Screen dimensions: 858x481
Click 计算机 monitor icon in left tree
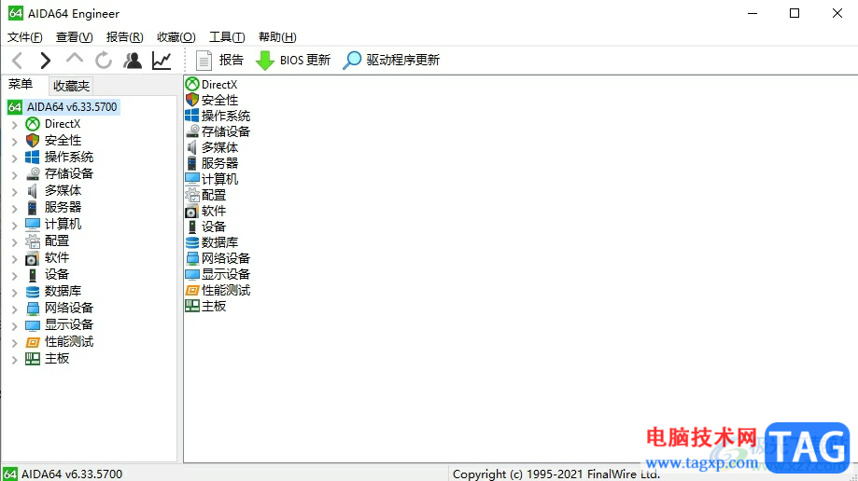33,224
